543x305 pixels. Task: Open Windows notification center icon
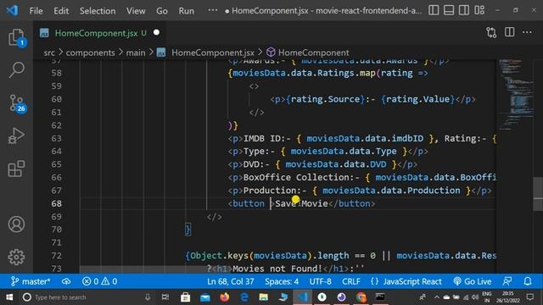(x=529, y=297)
